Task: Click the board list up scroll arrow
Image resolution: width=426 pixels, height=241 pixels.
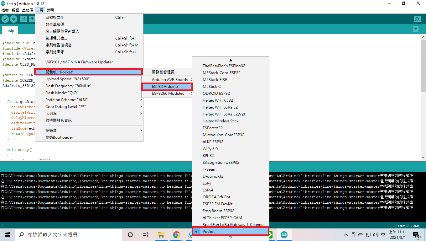Action: coord(231,60)
